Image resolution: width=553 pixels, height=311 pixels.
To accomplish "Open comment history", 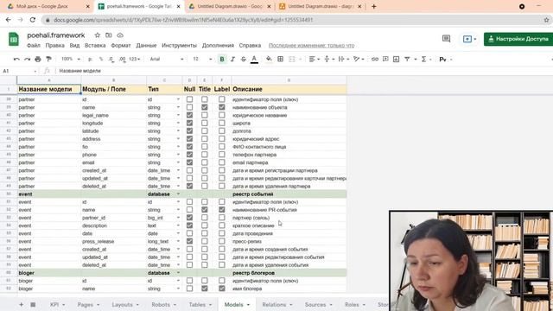I will point(446,38).
